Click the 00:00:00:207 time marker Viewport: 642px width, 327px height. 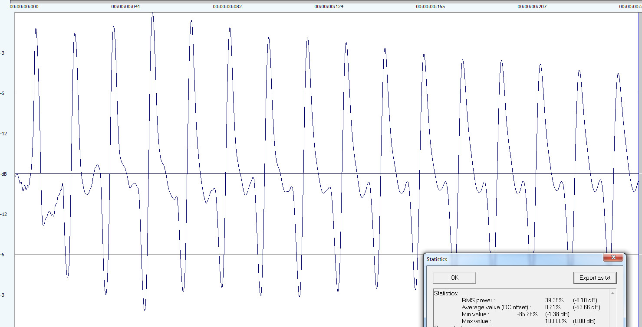(532, 7)
